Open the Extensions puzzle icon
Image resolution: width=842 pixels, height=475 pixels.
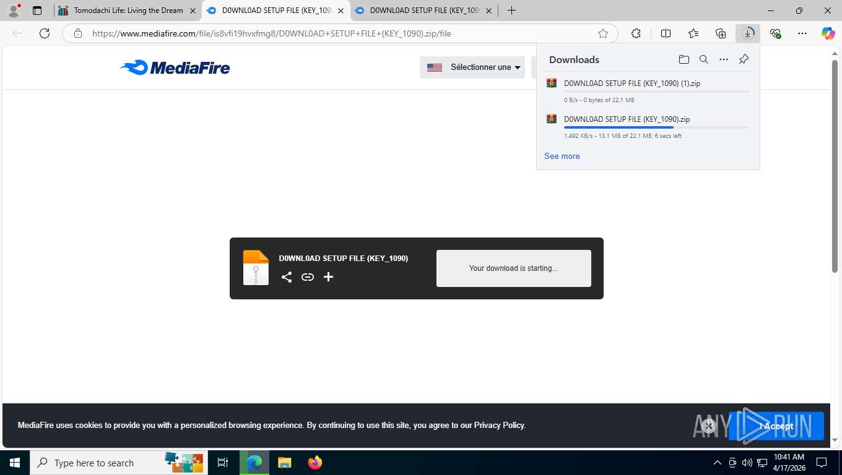pyautogui.click(x=636, y=33)
